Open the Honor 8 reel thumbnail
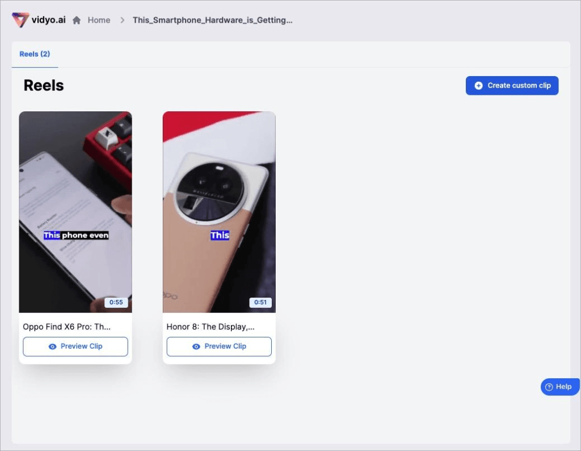Viewport: 581px width, 451px height. click(x=219, y=212)
